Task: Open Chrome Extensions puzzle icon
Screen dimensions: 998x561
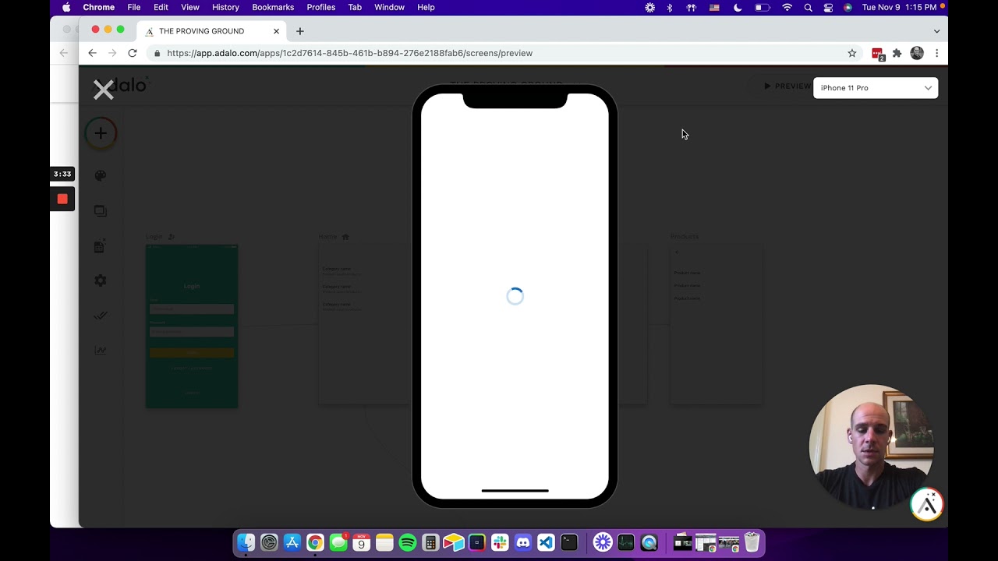Action: point(897,53)
